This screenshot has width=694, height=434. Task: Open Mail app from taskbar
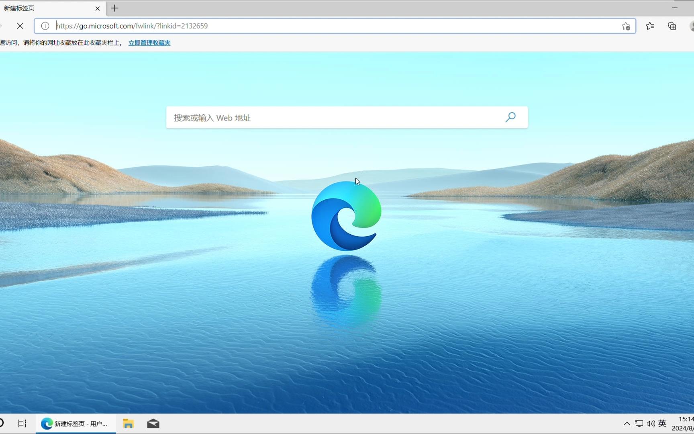click(153, 424)
